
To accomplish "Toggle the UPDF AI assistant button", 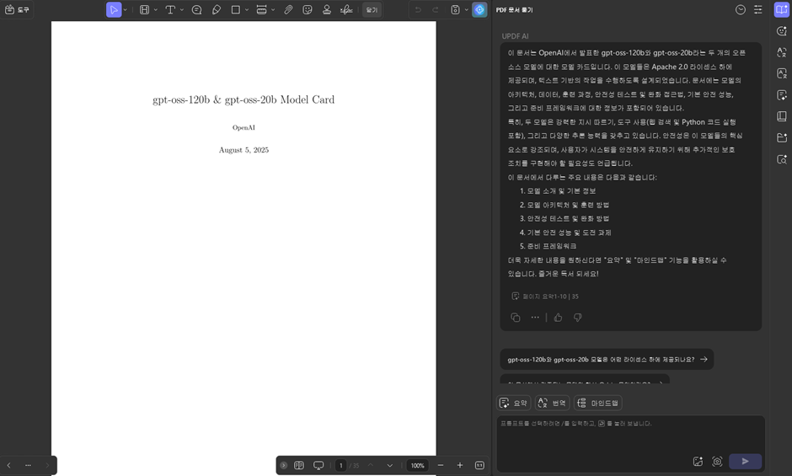I will click(x=479, y=9).
